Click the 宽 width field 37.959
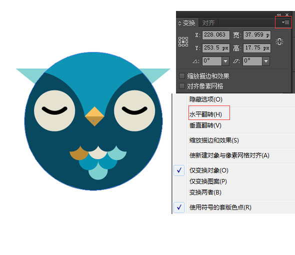Viewport: 295px width, 255px height. point(257,35)
